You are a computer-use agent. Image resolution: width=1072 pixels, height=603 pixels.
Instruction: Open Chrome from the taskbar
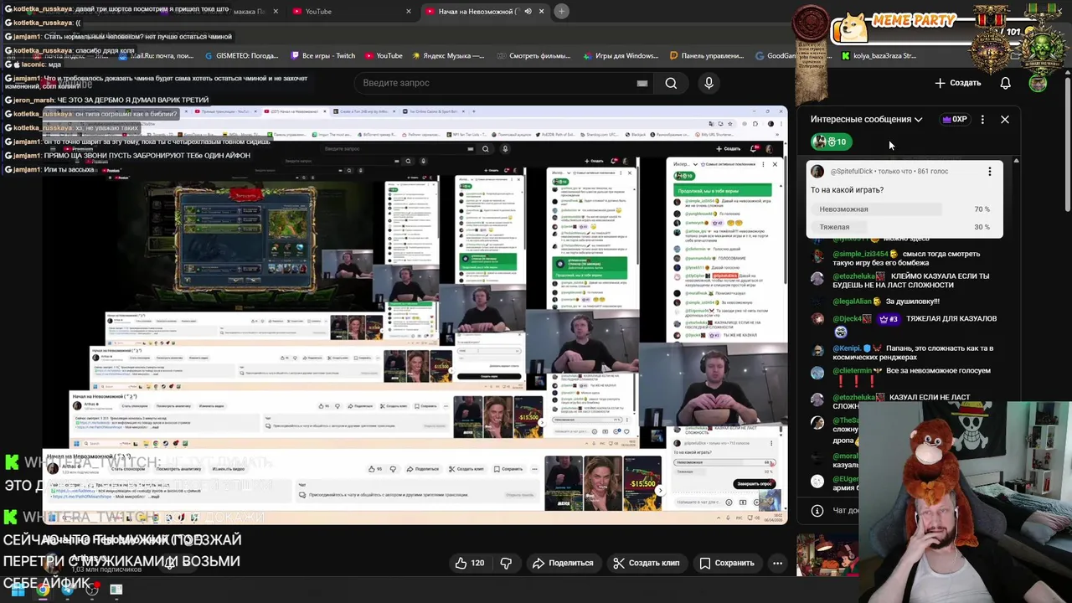43,590
